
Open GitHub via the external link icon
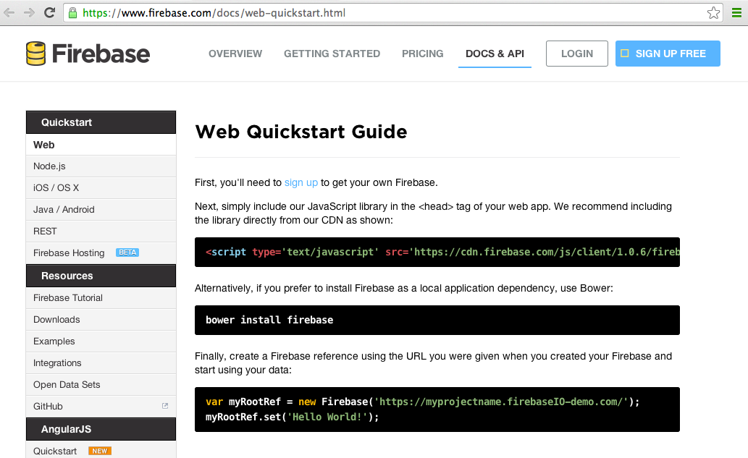coord(167,406)
